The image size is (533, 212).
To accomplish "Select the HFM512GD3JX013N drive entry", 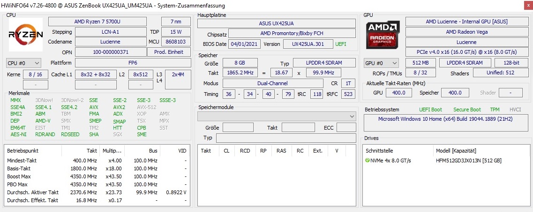I will pos(468,161).
